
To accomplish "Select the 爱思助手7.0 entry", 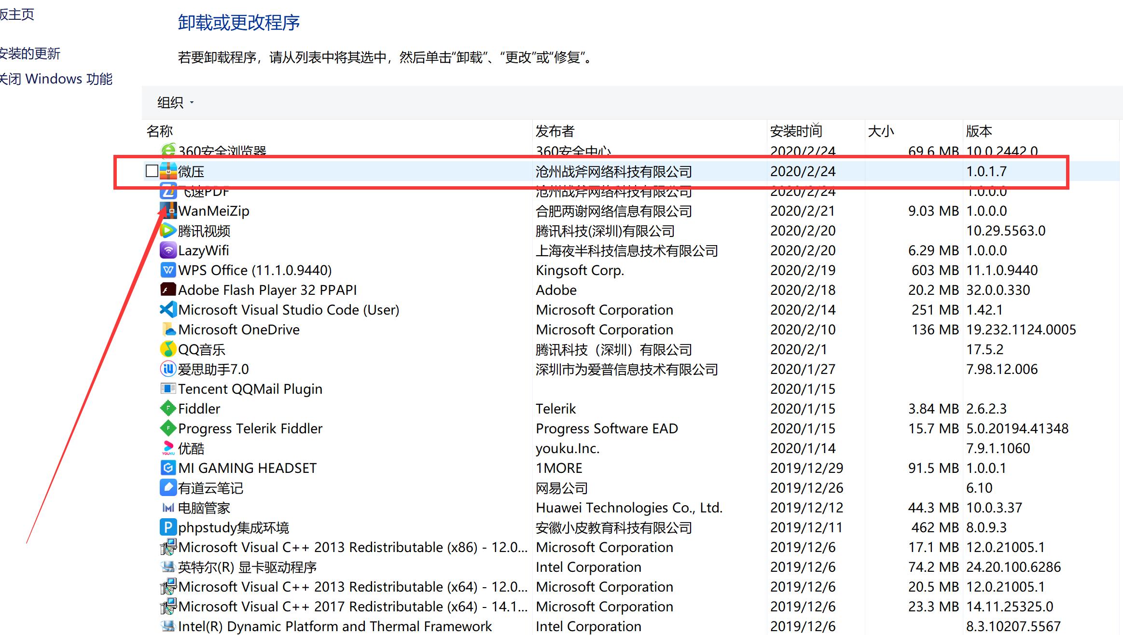I will click(x=213, y=369).
